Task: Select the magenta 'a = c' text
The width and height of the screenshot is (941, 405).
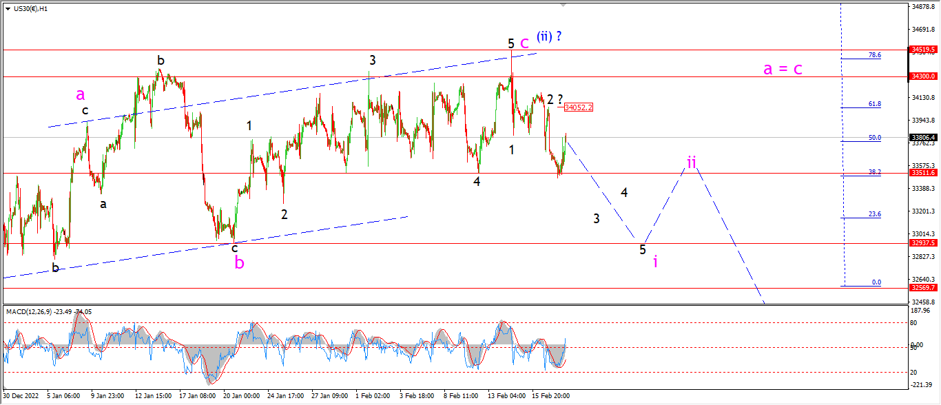Action: (x=783, y=69)
